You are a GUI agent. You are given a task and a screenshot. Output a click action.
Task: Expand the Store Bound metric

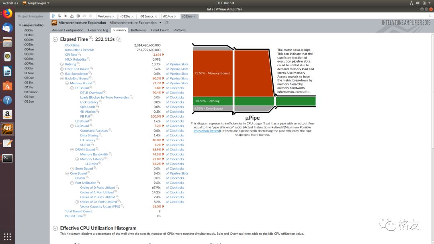(x=72, y=169)
